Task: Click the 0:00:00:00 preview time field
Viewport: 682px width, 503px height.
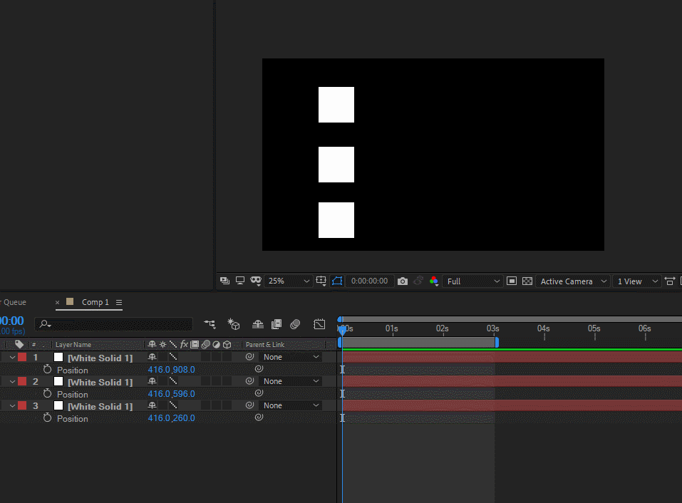Action: [369, 281]
